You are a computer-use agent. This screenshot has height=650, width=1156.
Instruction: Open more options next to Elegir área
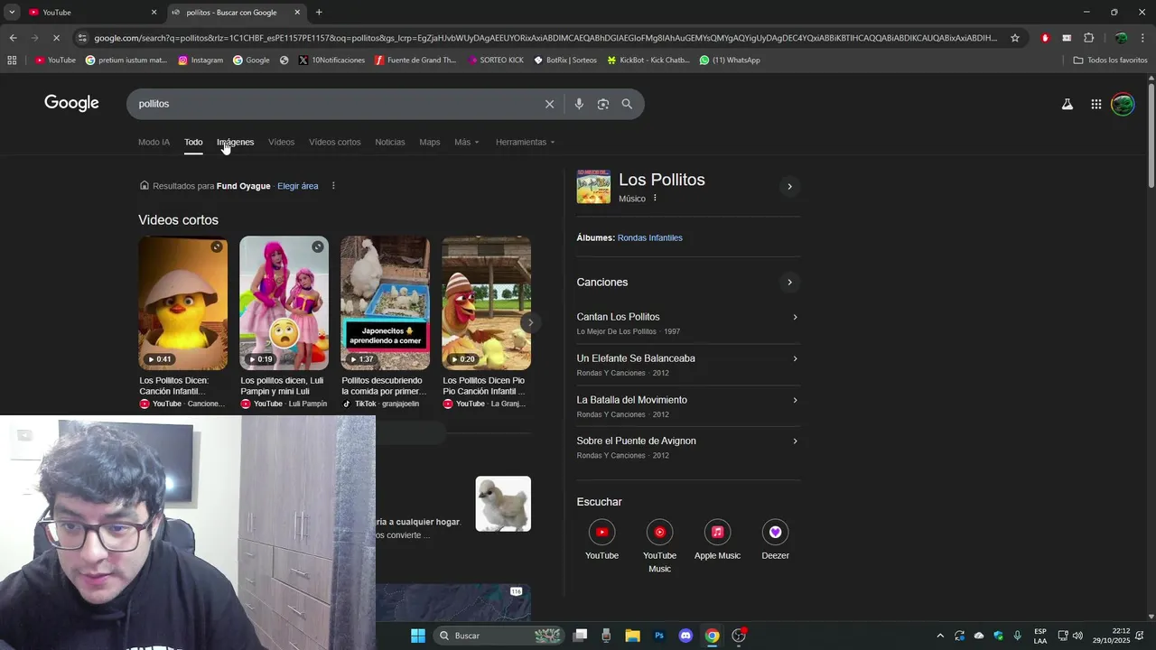point(333,186)
